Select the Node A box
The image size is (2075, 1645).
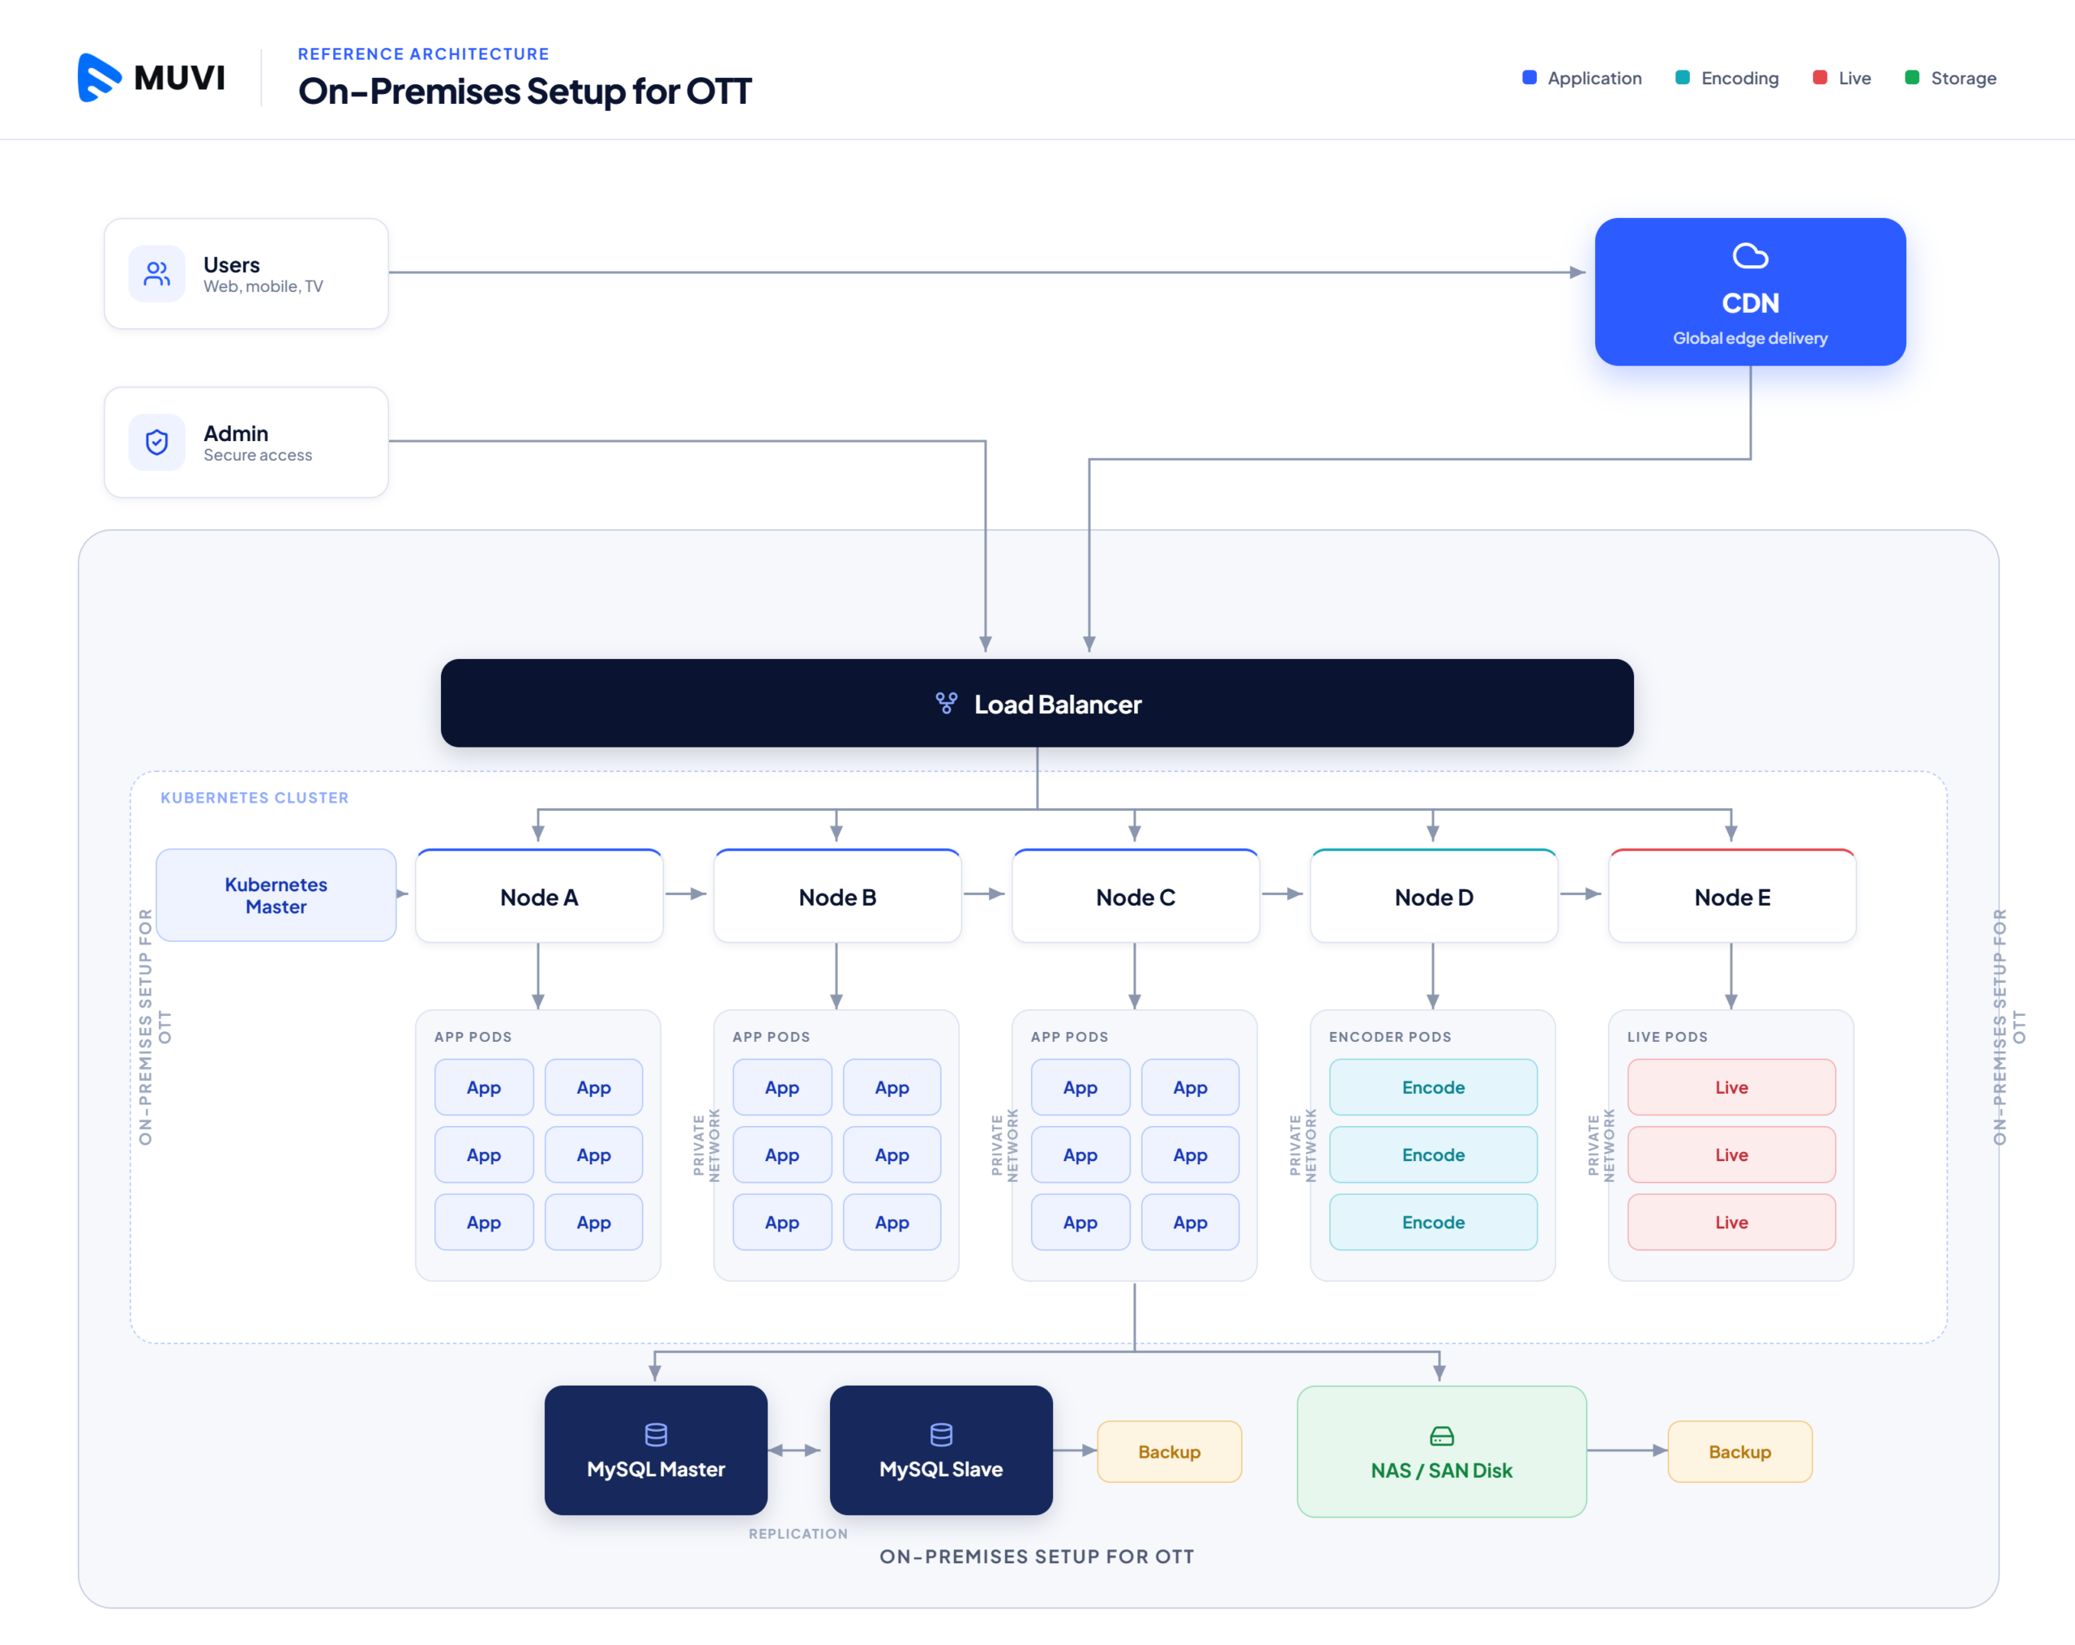(x=539, y=895)
